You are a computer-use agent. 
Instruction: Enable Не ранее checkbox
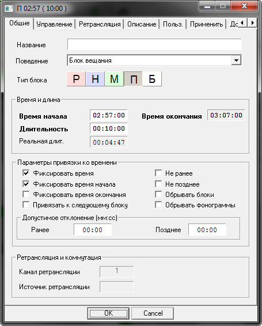pyautogui.click(x=158, y=173)
